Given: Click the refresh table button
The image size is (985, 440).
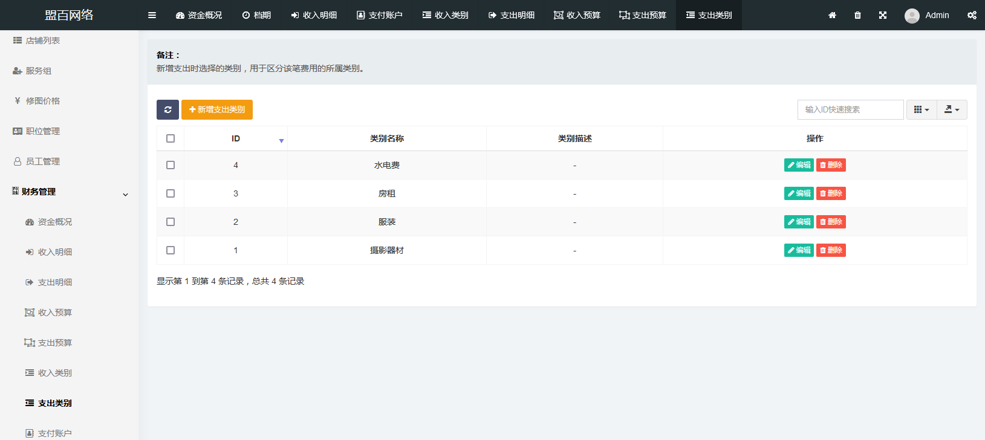Looking at the screenshot, I should point(167,109).
